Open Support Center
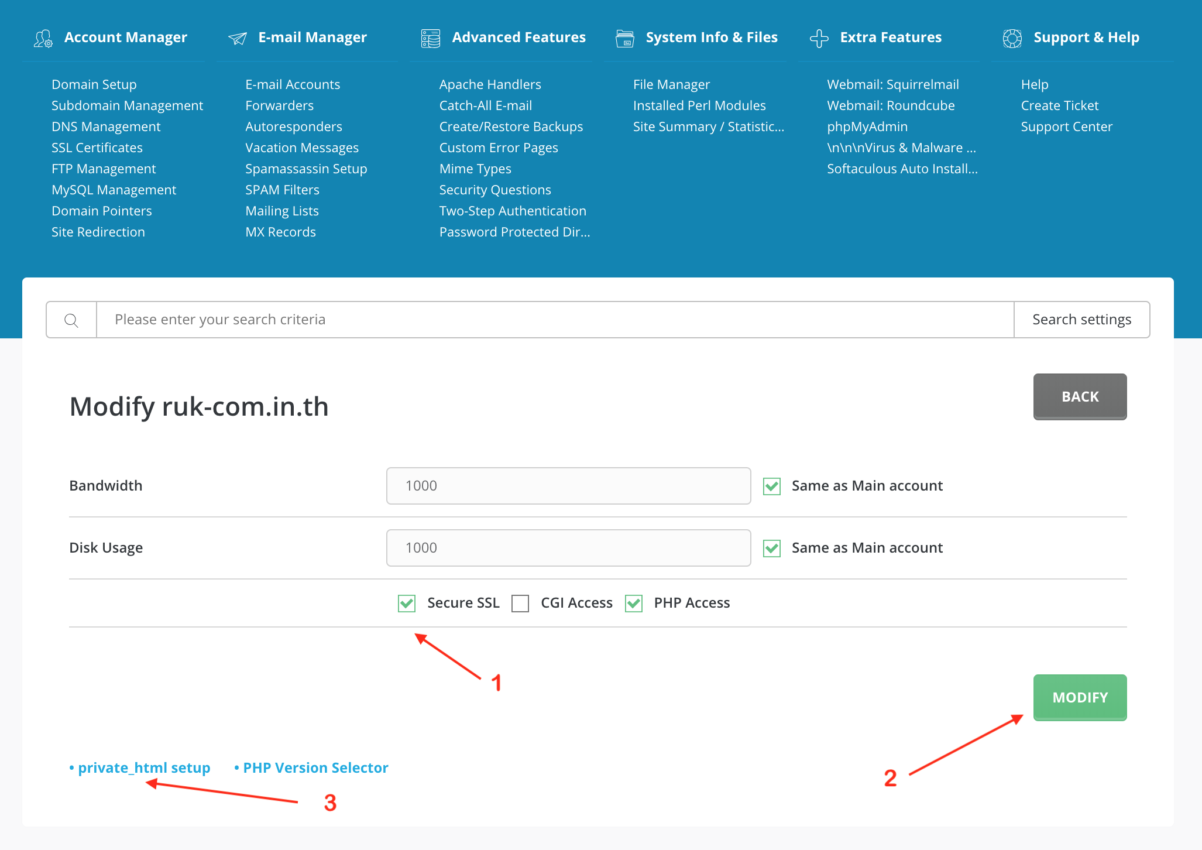 tap(1067, 126)
